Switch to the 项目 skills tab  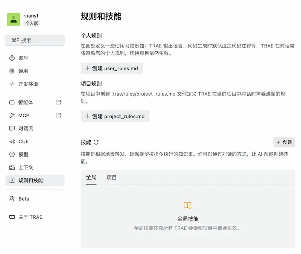(x=111, y=177)
